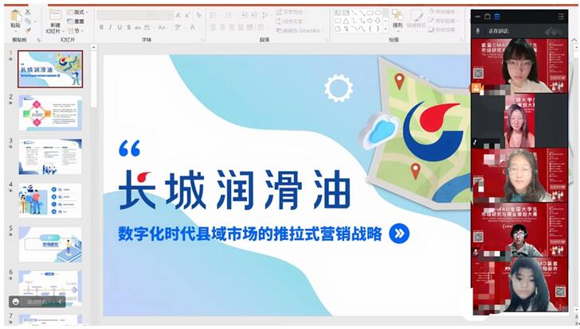
Task: Collapse the floating bar using its left chevron
Action: (61, 302)
